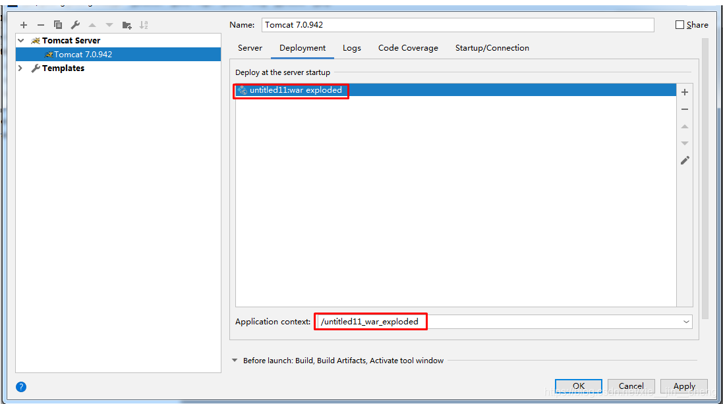This screenshot has height=404, width=723.
Task: Add a deployment artifact with plus
Action: (685, 92)
